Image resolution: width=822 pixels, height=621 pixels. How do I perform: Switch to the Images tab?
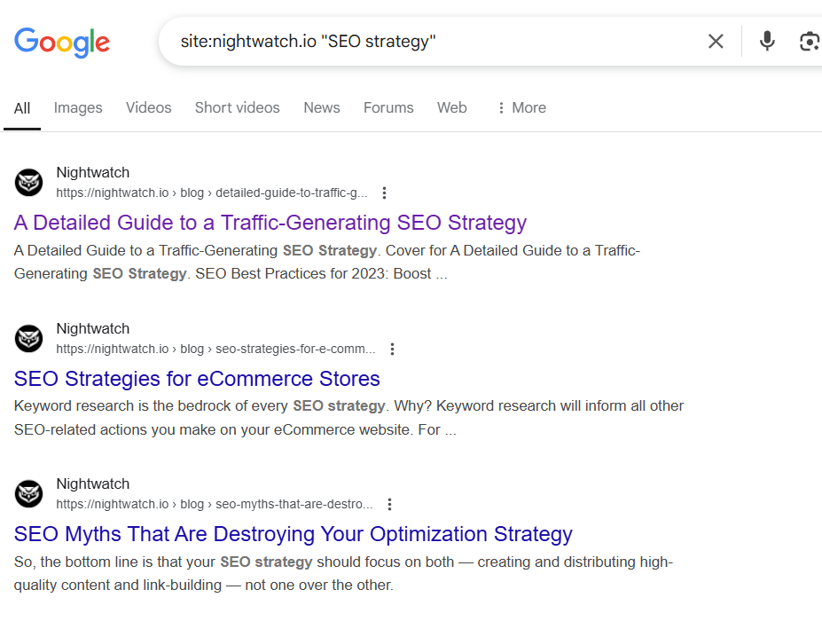point(77,107)
